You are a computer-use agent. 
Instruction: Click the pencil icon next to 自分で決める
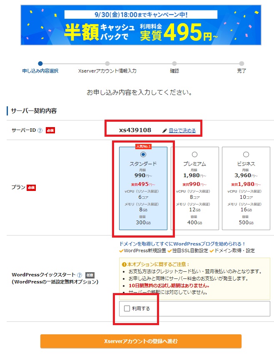[164, 131]
